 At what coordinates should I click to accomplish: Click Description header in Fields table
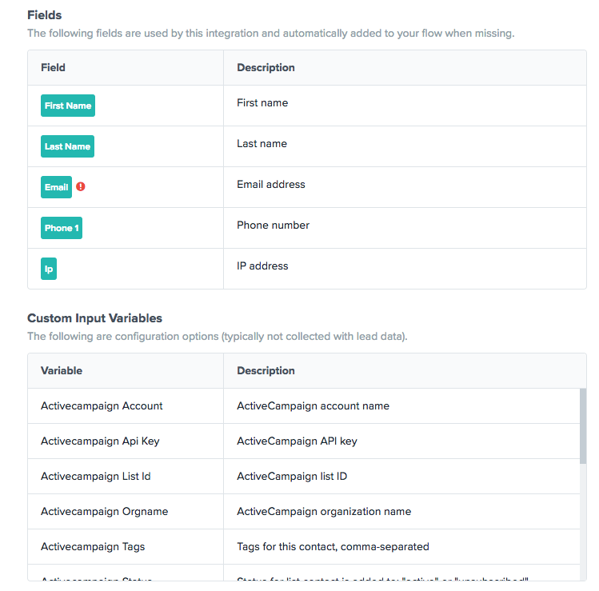click(x=266, y=67)
